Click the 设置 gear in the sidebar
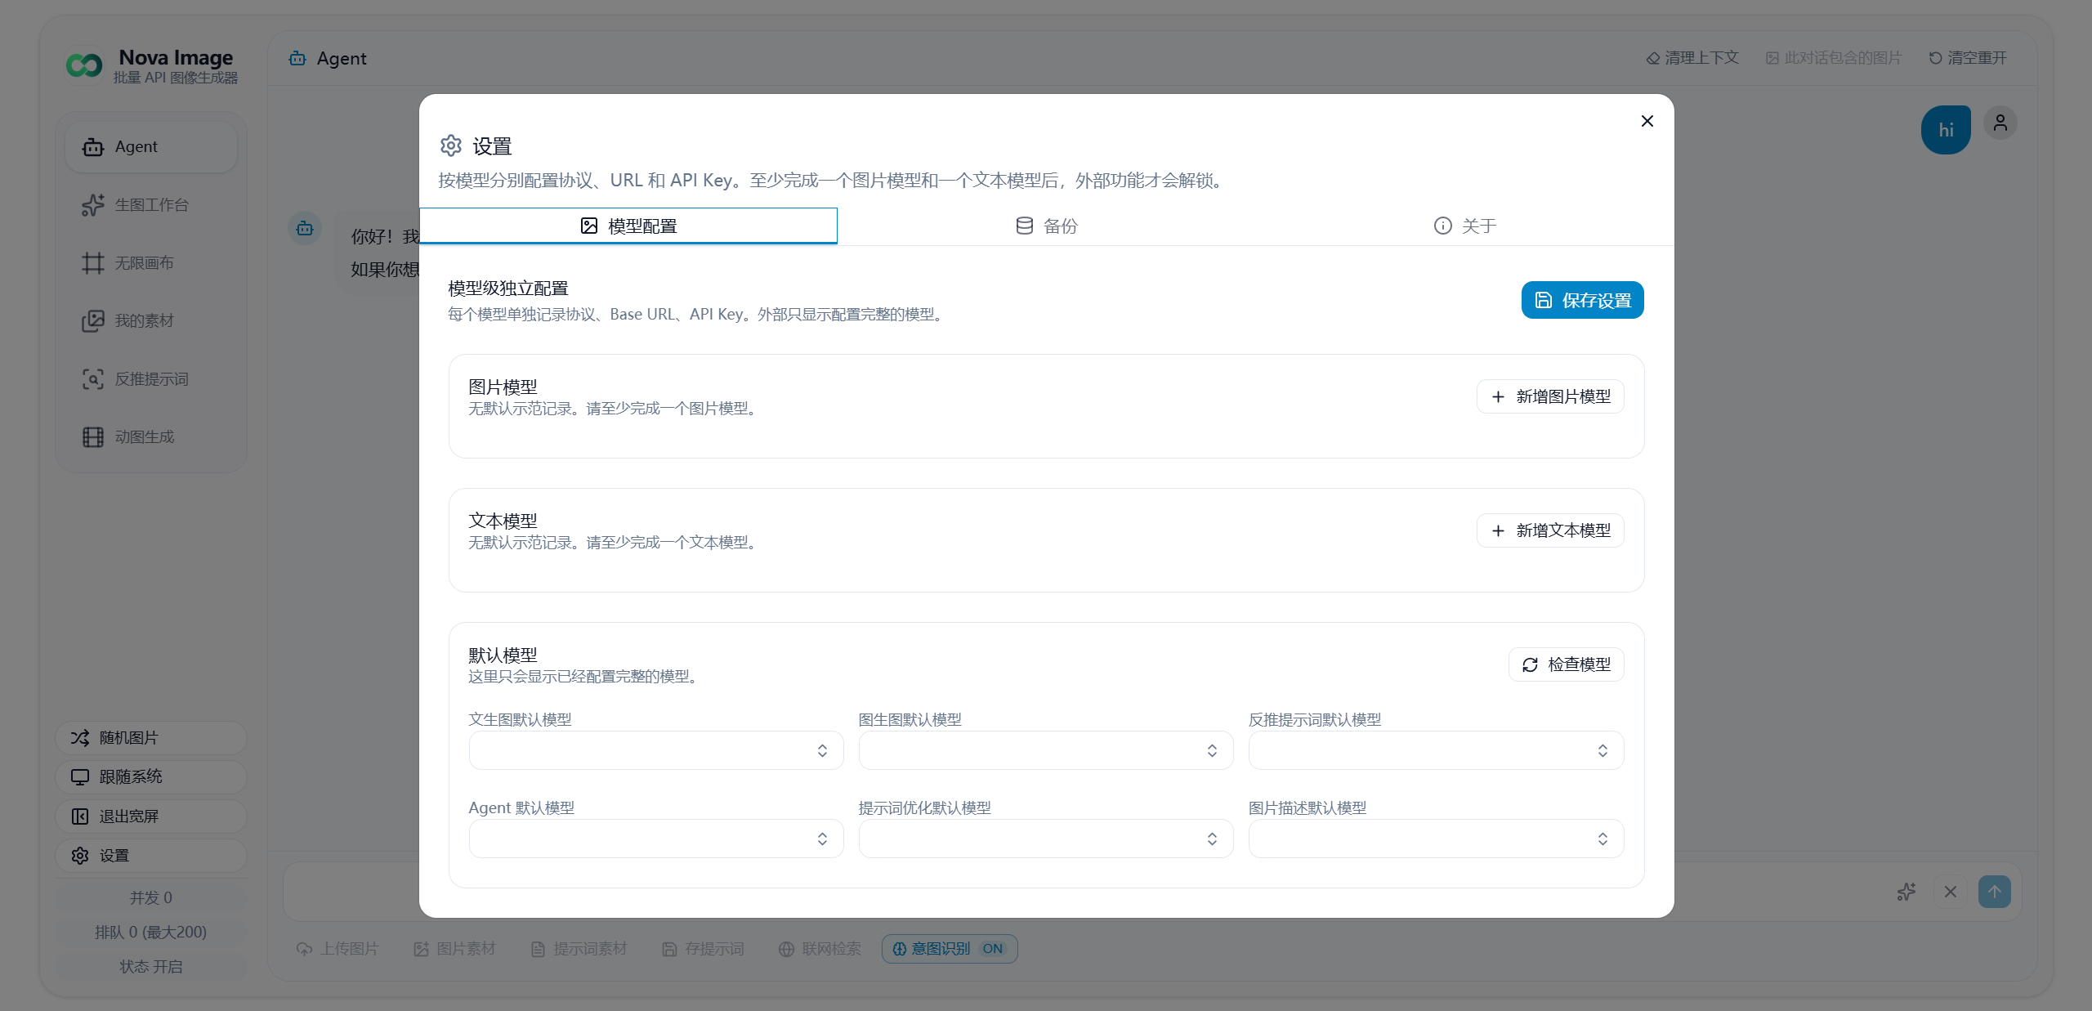2092x1011 pixels. [x=151, y=856]
